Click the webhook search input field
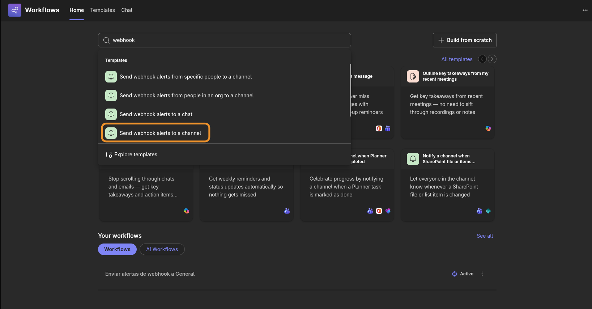This screenshot has height=309, width=592. tap(225, 40)
